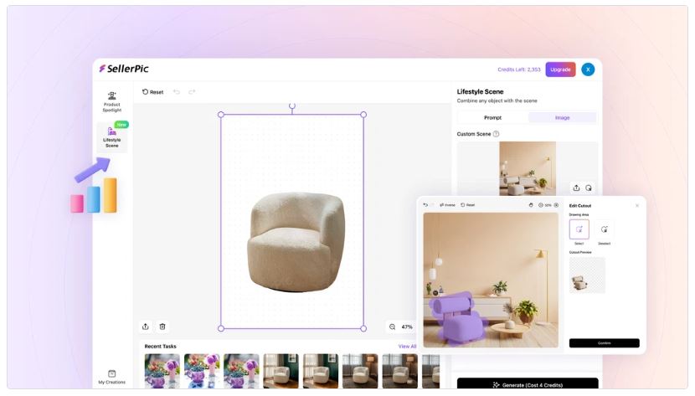Viewport: 695px width, 396px height.
Task: Switch to the Image tab
Action: [x=562, y=117]
